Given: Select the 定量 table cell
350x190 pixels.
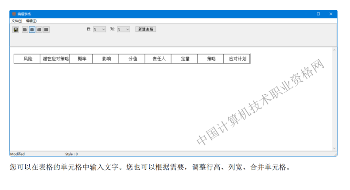Looking at the screenshot, I should click(x=184, y=59).
